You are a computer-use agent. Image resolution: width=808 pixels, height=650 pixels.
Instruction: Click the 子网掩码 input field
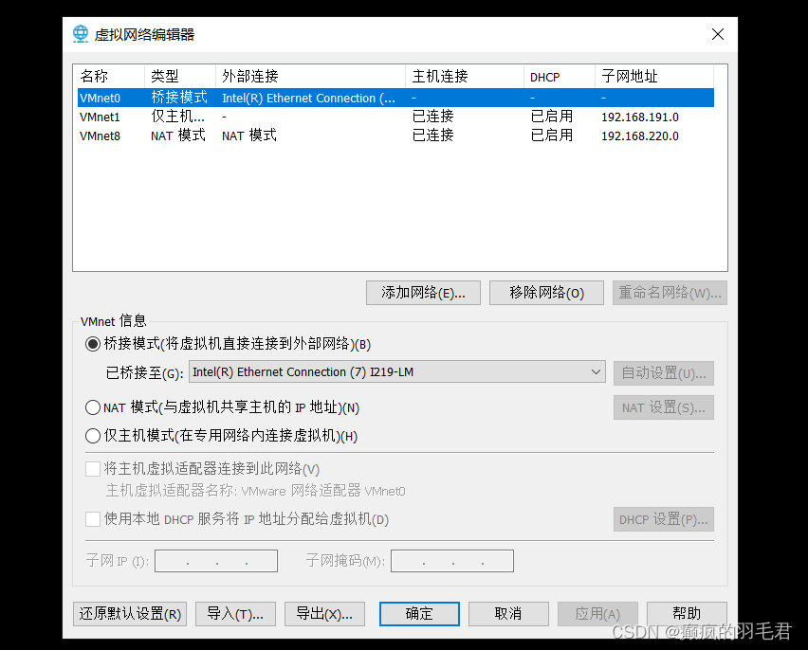click(452, 561)
